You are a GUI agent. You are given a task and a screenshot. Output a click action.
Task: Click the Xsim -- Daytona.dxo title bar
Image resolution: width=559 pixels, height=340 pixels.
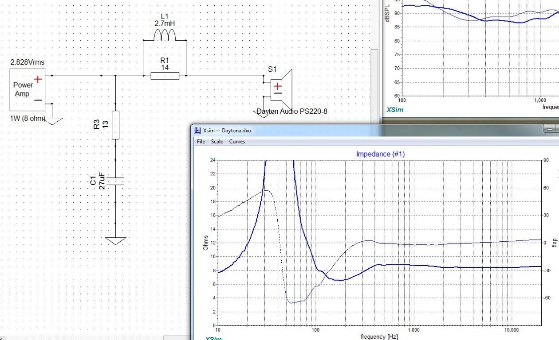pyautogui.click(x=375, y=130)
